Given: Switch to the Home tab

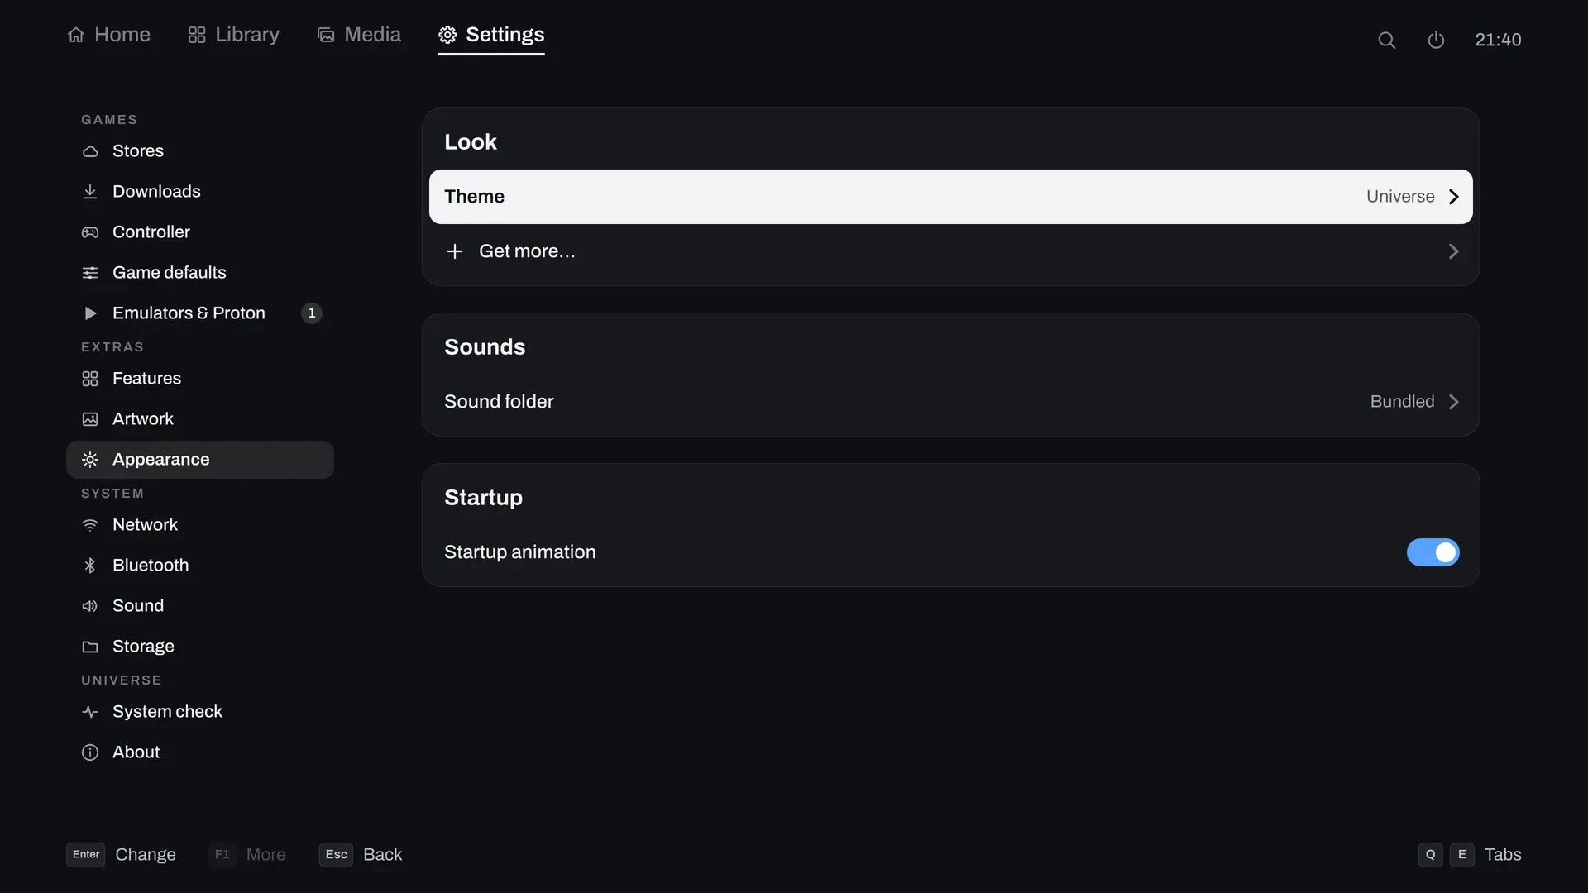Looking at the screenshot, I should pyautogui.click(x=109, y=35).
